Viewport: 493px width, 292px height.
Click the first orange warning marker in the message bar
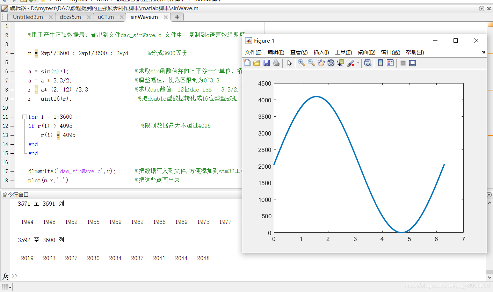click(x=490, y=54)
